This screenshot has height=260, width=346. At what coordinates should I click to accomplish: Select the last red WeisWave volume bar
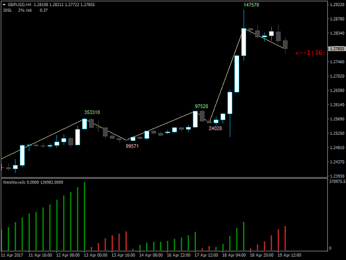point(285,238)
